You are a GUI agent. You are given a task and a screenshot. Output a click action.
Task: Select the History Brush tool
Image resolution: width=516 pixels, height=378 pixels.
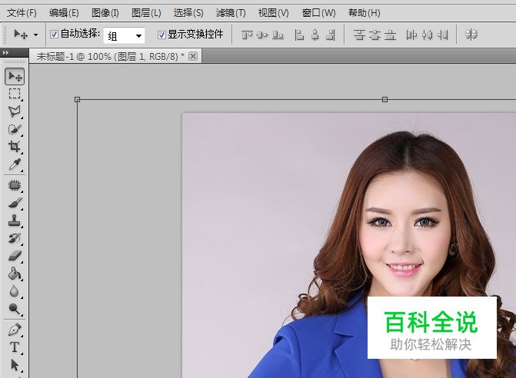(15, 238)
